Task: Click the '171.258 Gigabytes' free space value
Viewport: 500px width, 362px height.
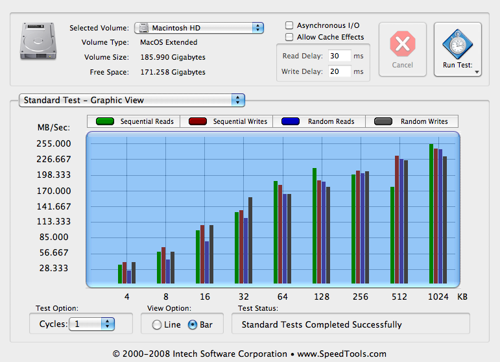Action: [173, 72]
